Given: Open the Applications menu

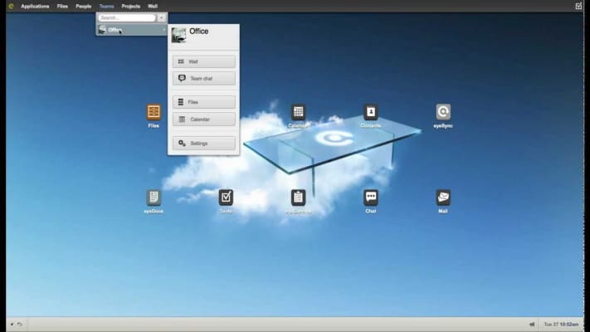Looking at the screenshot, I should (35, 6).
